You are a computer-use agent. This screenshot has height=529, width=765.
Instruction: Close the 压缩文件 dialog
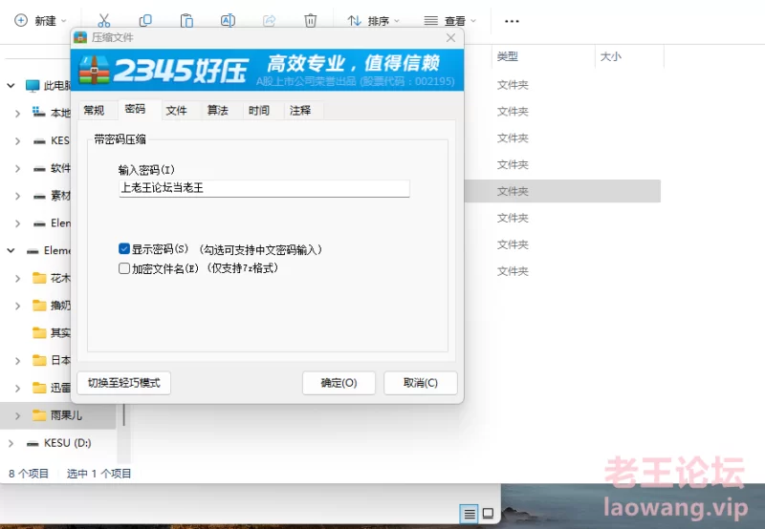tap(450, 37)
